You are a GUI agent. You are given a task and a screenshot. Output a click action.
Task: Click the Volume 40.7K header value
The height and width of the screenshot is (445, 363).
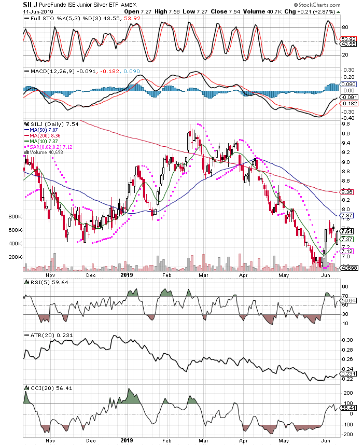(262, 11)
